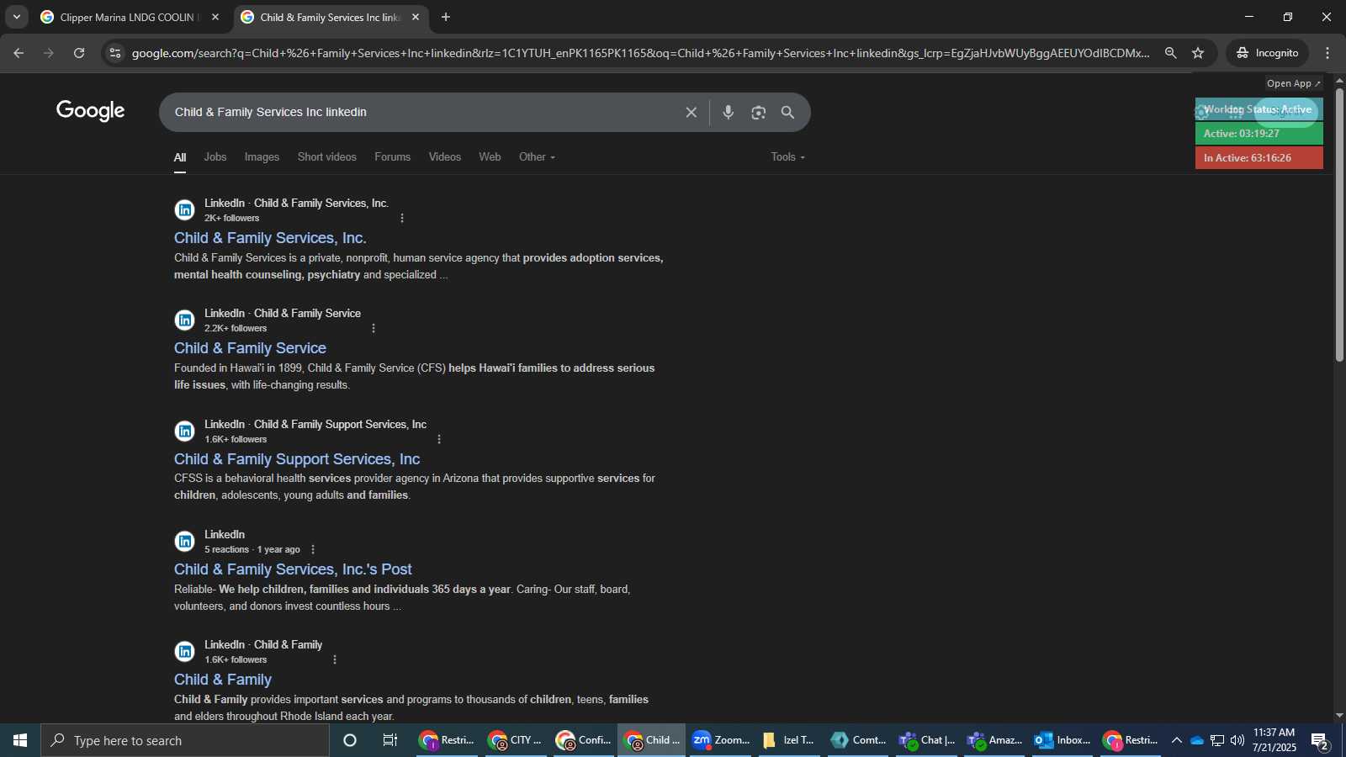Open Outlook Inbox from taskbar
Viewport: 1346px width, 757px height.
[x=1062, y=740]
